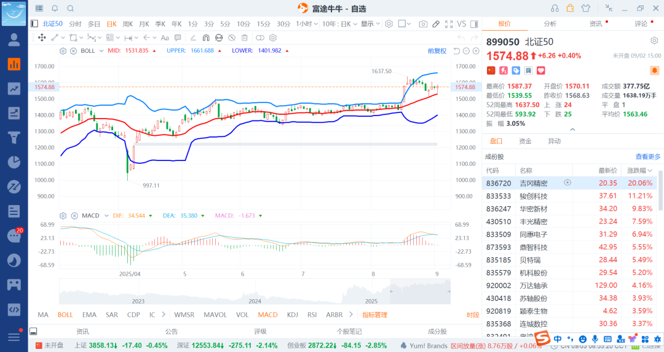
Task: Open the game controller sidebar icon
Action: tap(14, 284)
